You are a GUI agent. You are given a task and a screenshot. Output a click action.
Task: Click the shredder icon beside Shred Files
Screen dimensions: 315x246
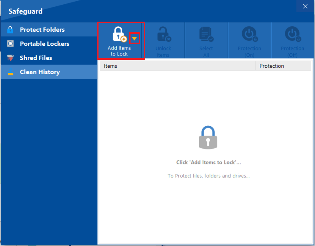coord(10,58)
